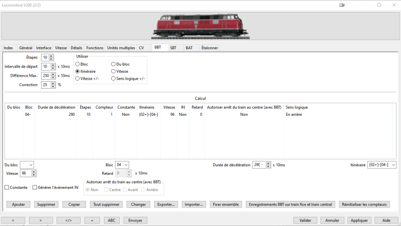This screenshot has height=226, width=401.
Task: Select the Itinéraire radio option
Action: 78,72
